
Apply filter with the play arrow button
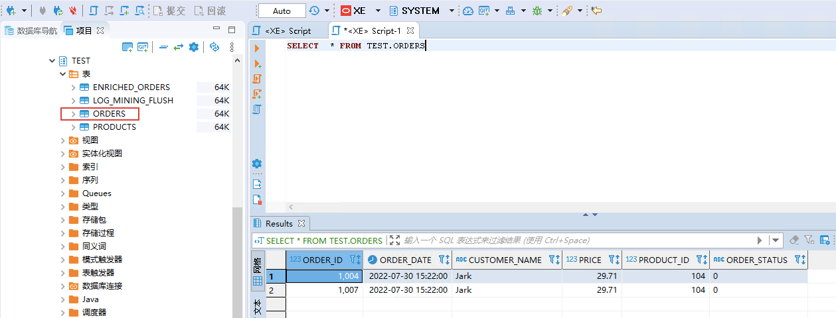pyautogui.click(x=760, y=240)
